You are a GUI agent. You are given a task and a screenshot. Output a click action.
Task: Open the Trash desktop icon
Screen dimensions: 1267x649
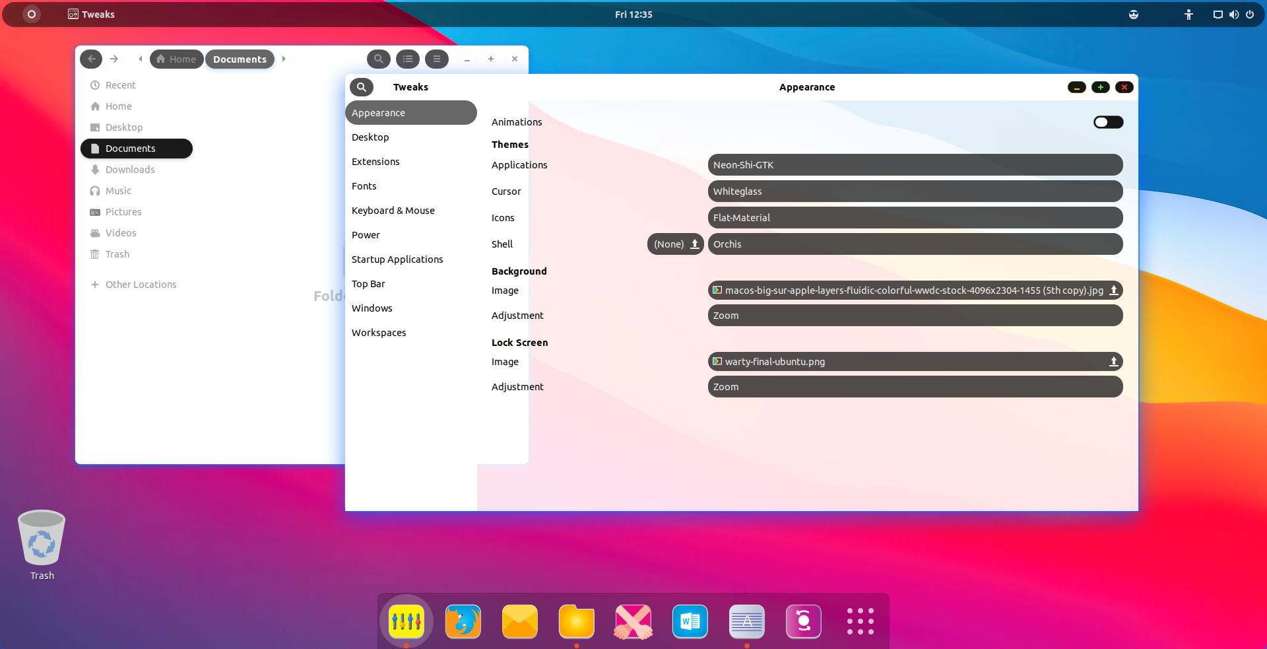coord(42,545)
